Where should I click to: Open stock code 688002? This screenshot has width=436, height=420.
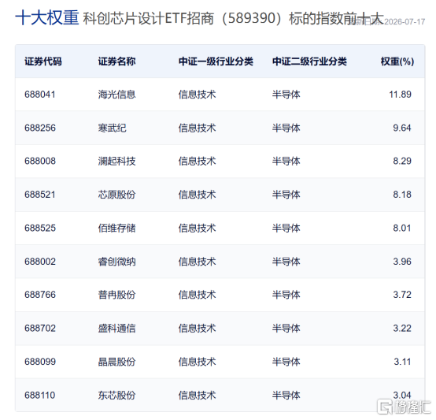(40, 262)
